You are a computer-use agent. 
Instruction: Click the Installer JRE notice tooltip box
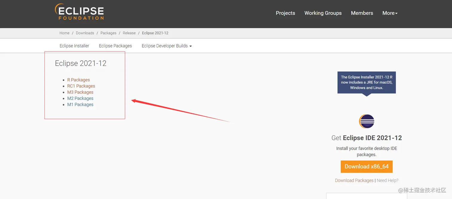tap(367, 82)
